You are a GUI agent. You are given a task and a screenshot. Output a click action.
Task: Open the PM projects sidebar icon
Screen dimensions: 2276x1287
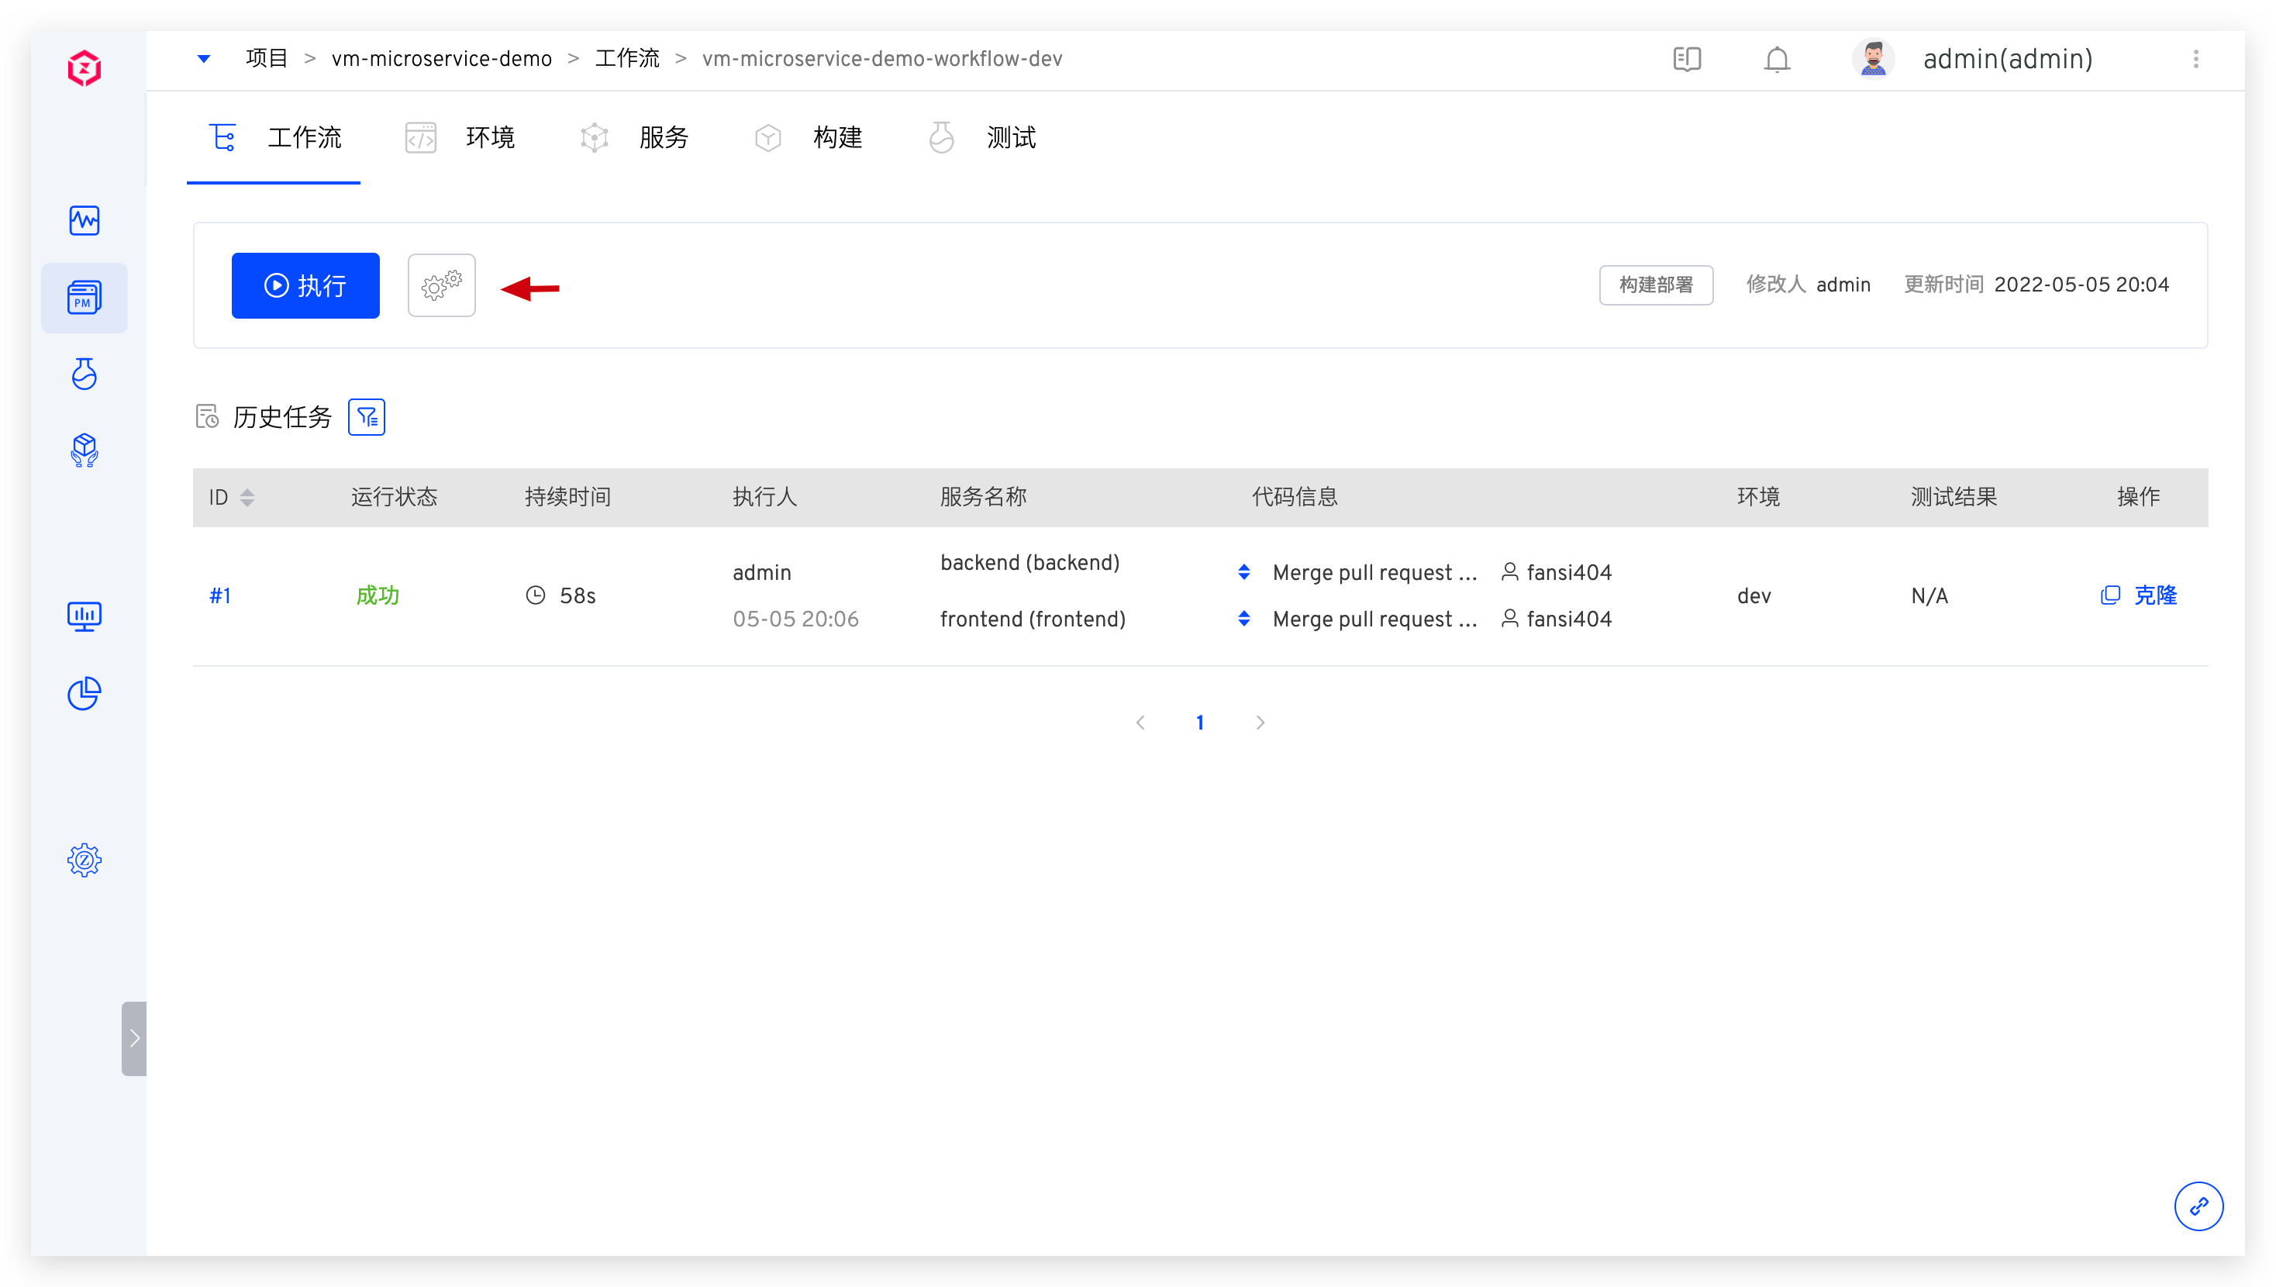click(x=84, y=298)
